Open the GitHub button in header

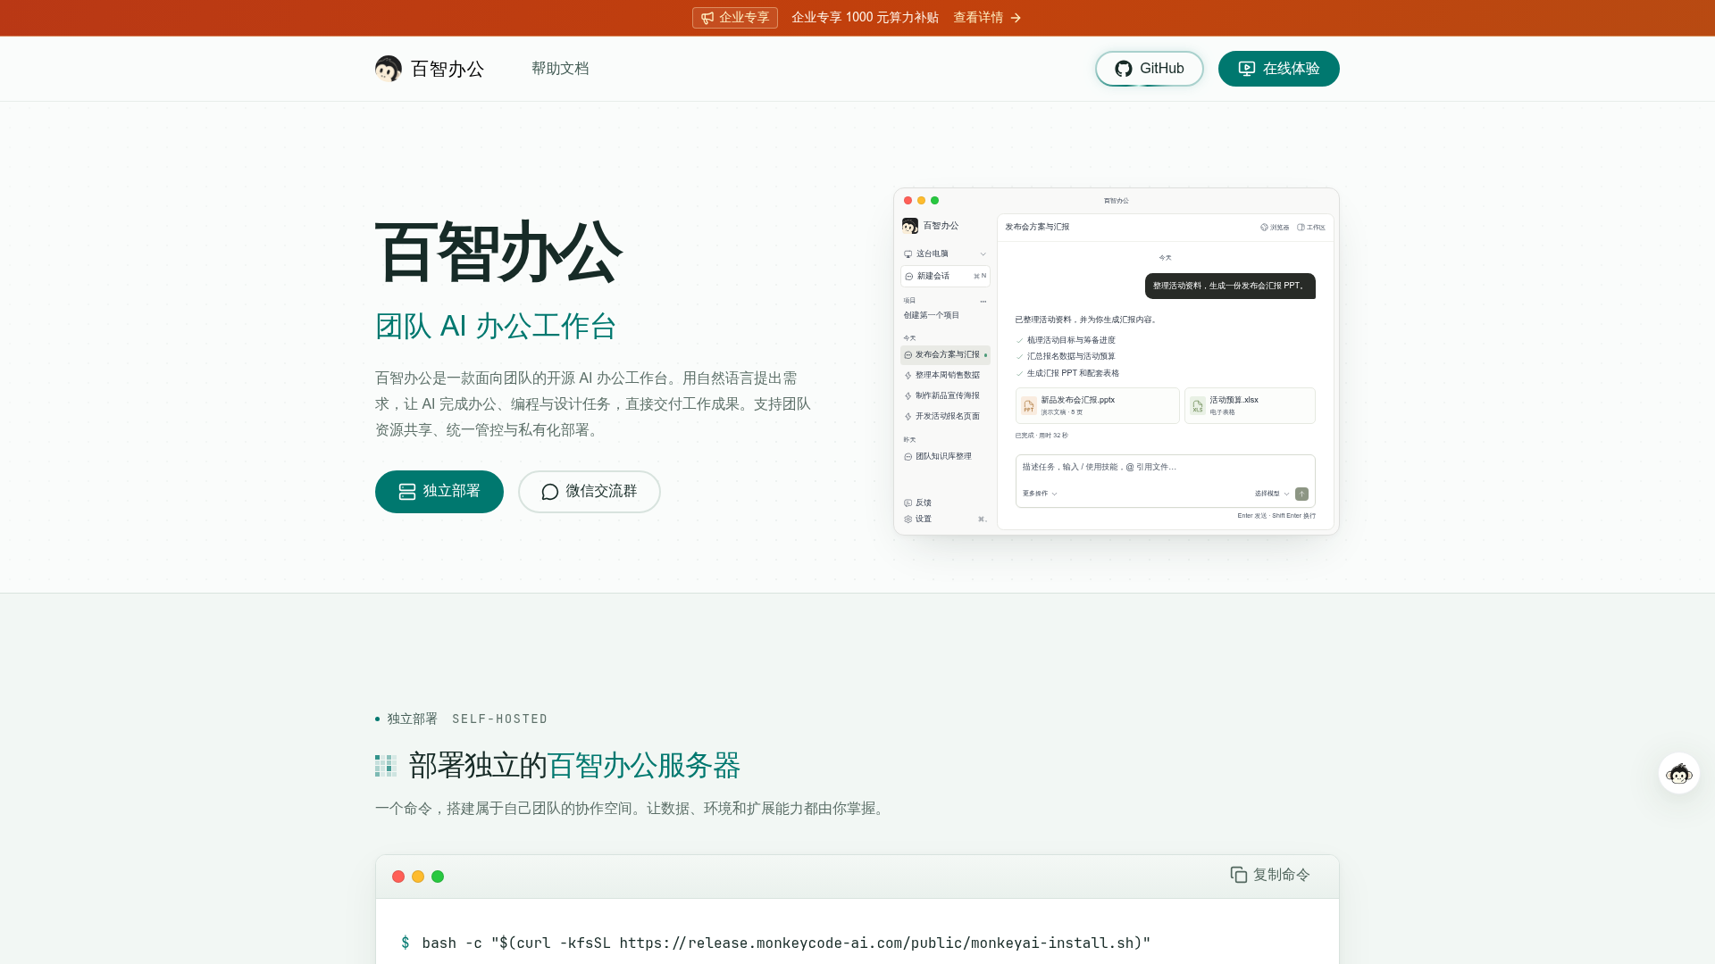point(1150,69)
